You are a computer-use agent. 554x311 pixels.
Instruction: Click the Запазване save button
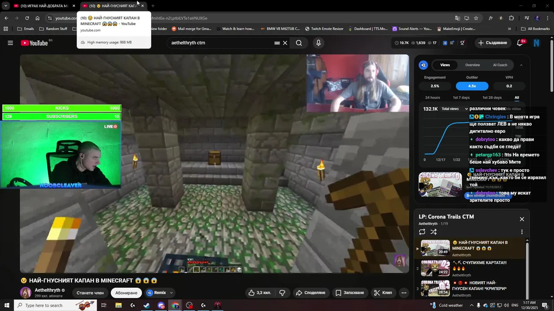click(350, 293)
